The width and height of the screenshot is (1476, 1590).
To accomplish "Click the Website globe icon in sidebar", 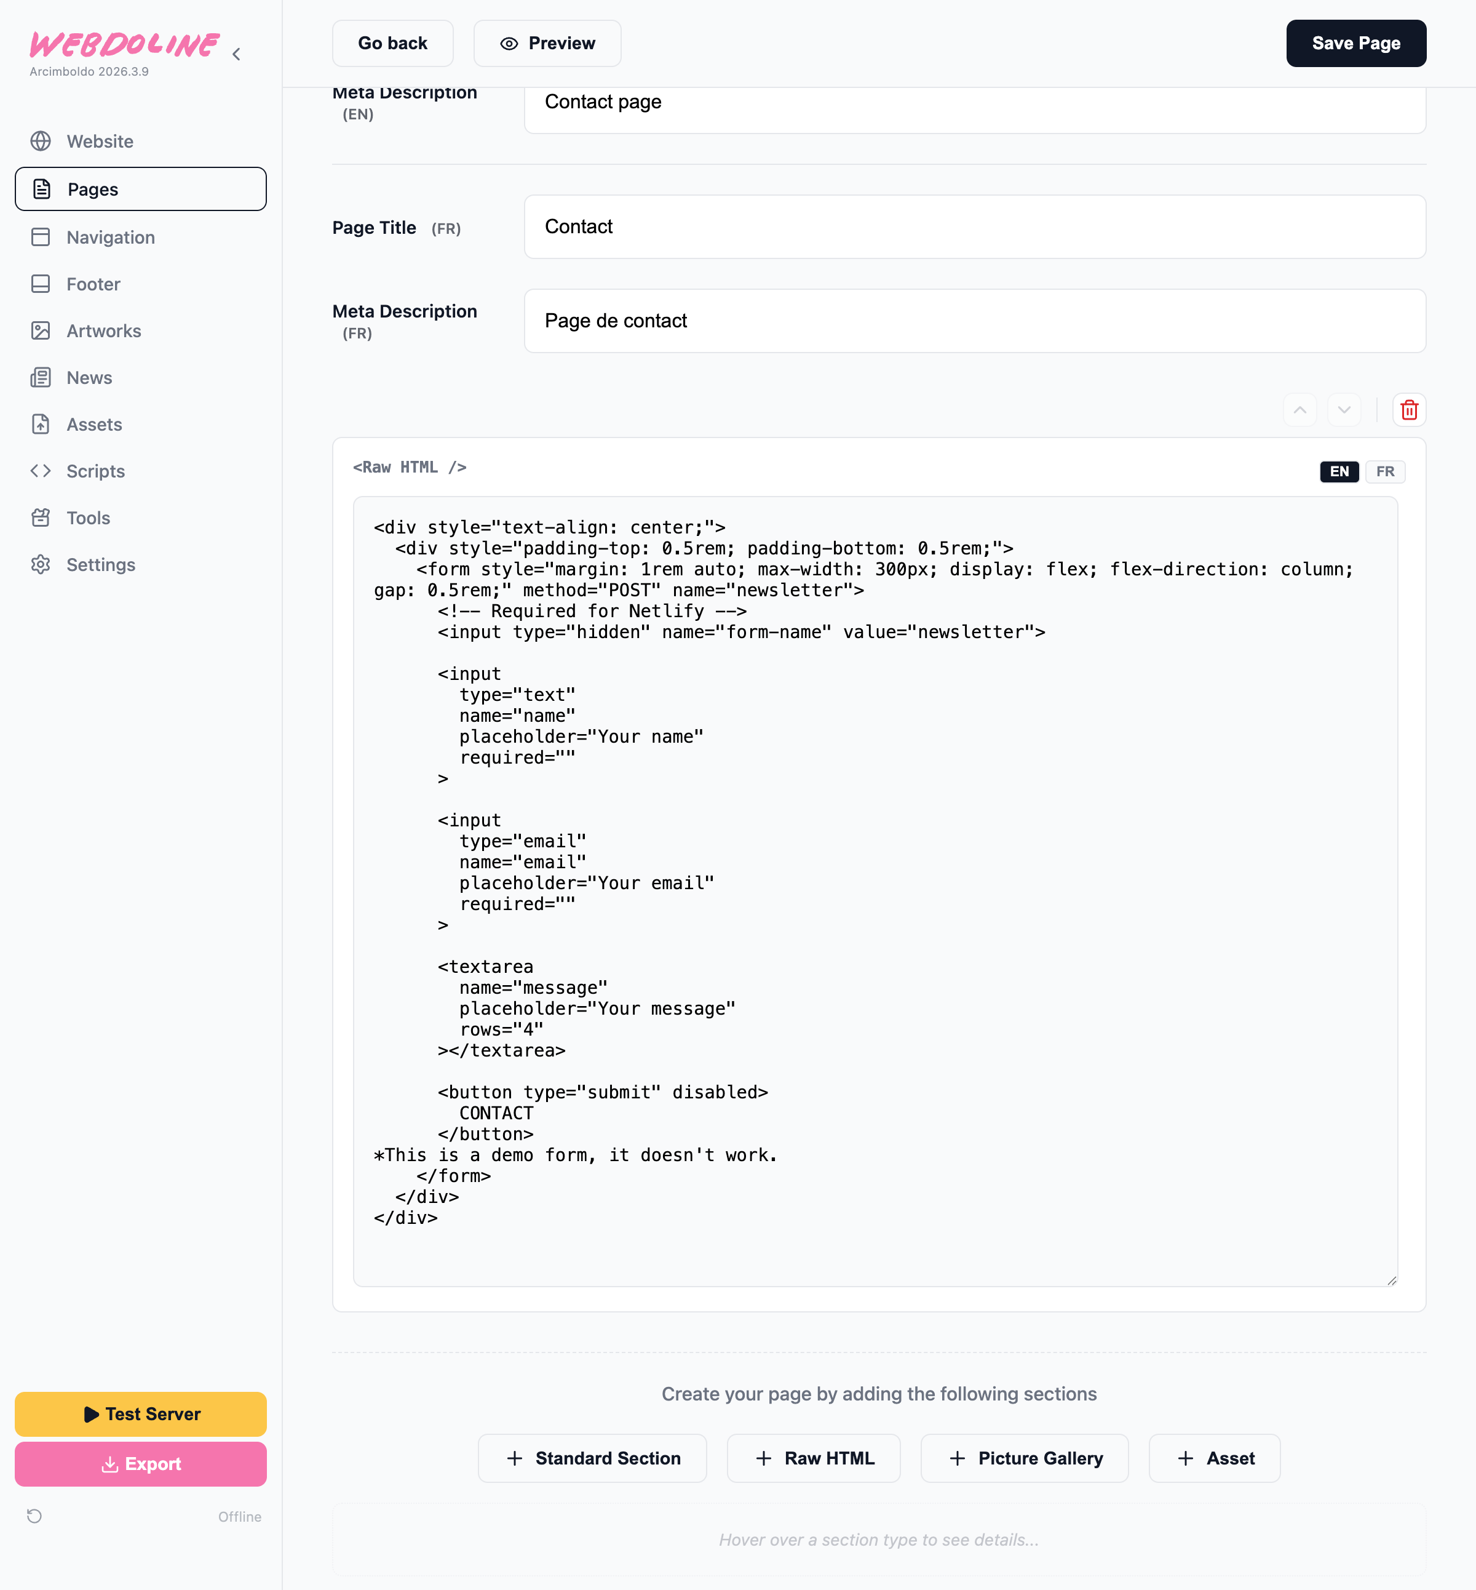I will 41,142.
